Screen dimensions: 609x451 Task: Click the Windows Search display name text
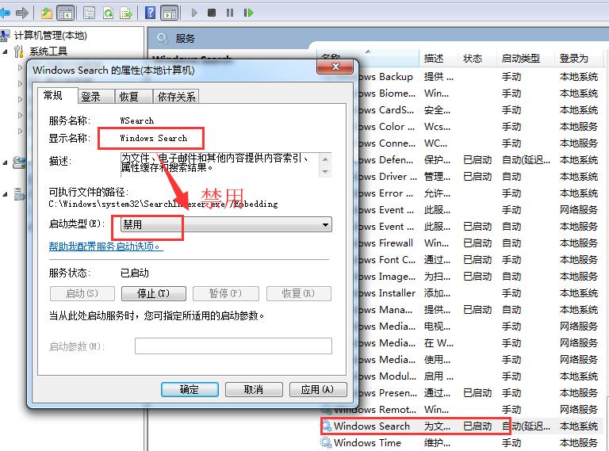click(153, 138)
